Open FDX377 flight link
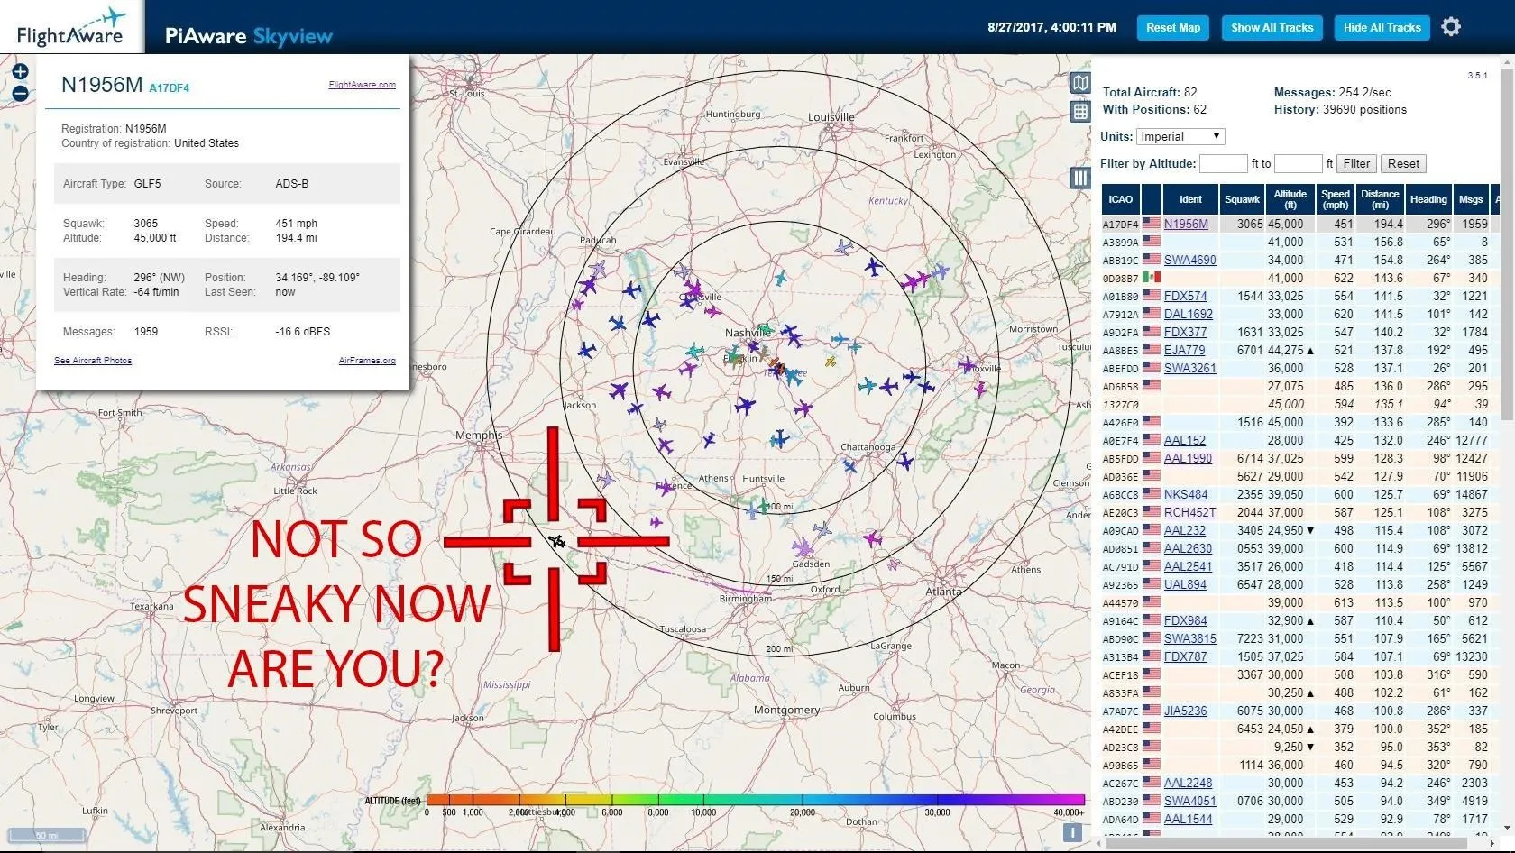The image size is (1515, 853). 1185,332
